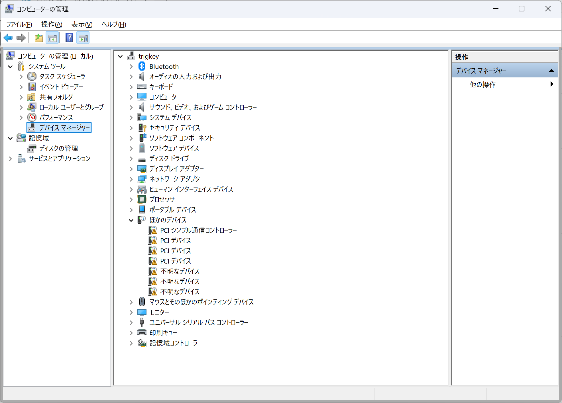Expand サービスとアプリケーション node
Image resolution: width=562 pixels, height=403 pixels.
tap(11, 159)
